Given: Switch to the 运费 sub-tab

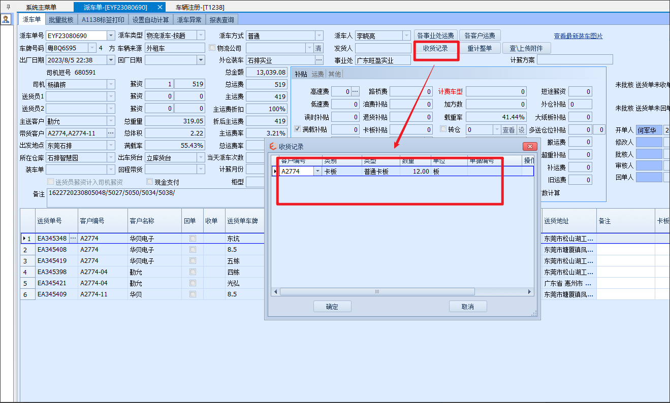Looking at the screenshot, I should (x=317, y=74).
